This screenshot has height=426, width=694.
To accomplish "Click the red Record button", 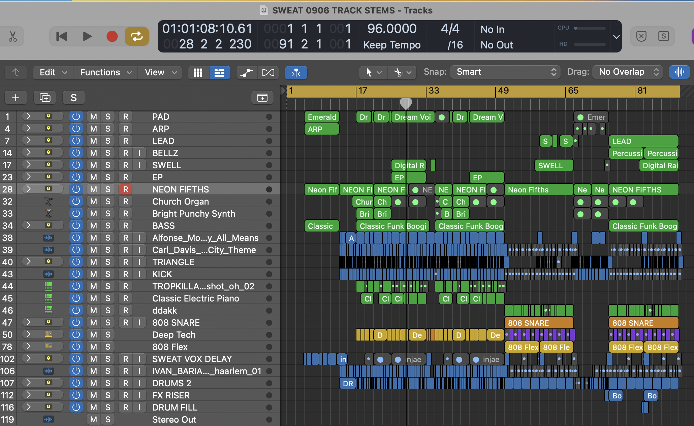I will [112, 36].
